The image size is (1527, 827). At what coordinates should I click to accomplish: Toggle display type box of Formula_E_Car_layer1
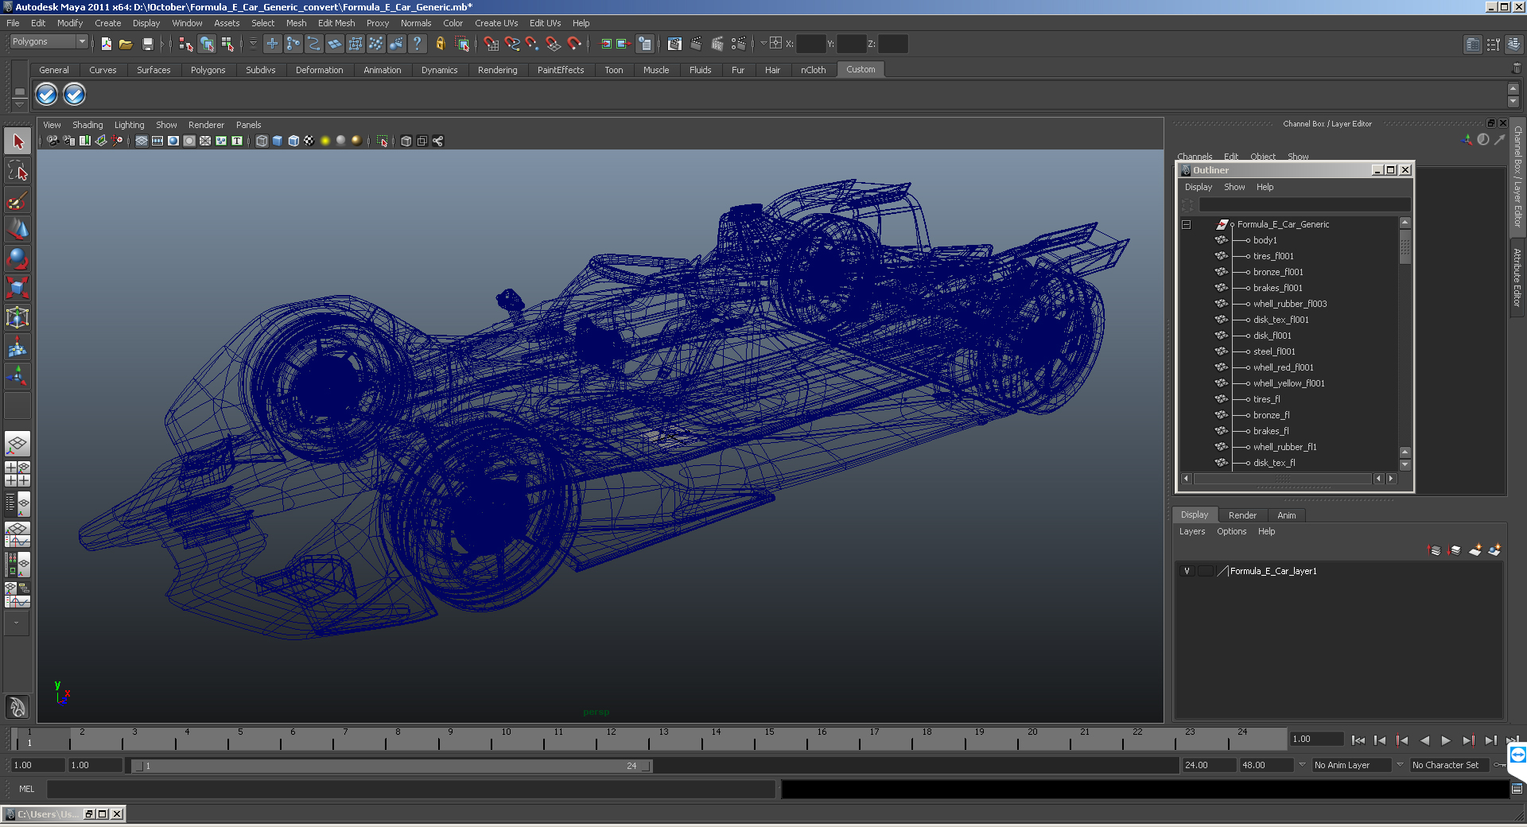point(1206,571)
